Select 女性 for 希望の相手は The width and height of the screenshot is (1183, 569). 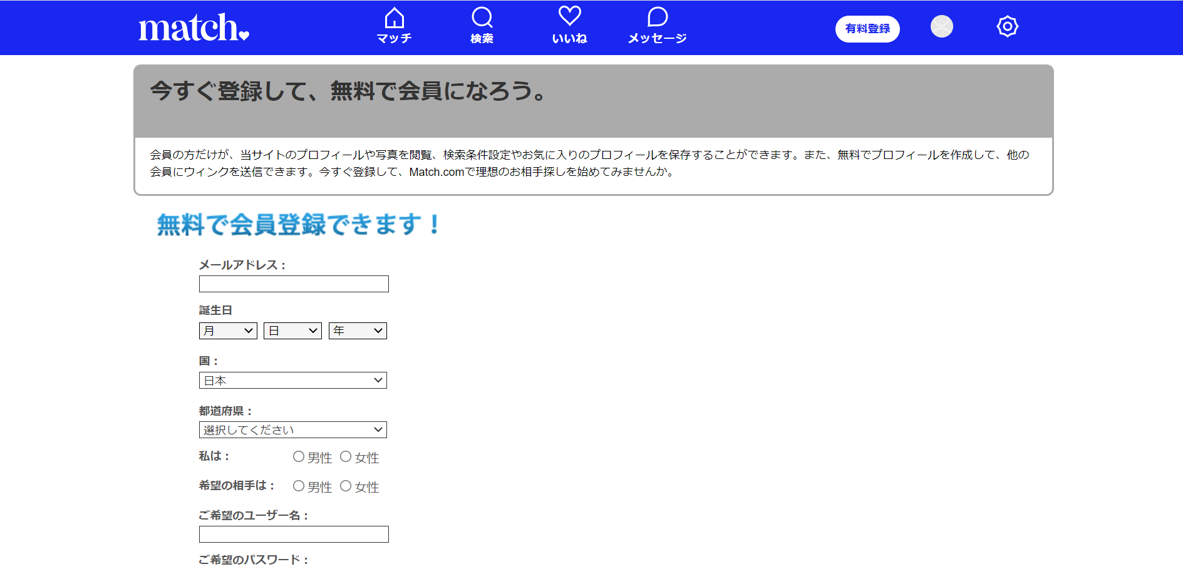(346, 486)
